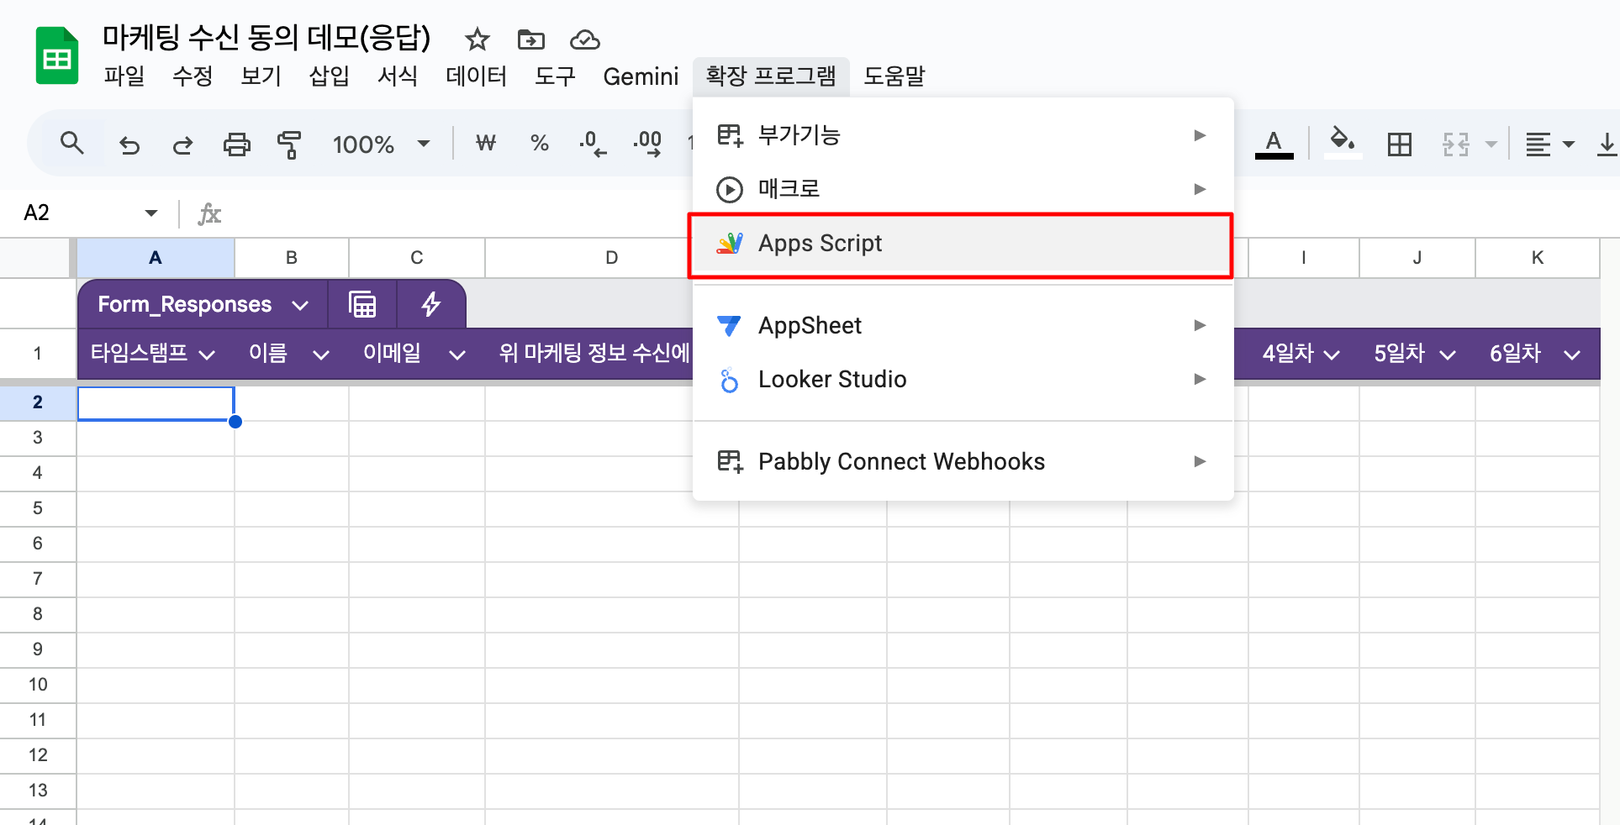
Task: Open text color picker
Action: 1274,144
